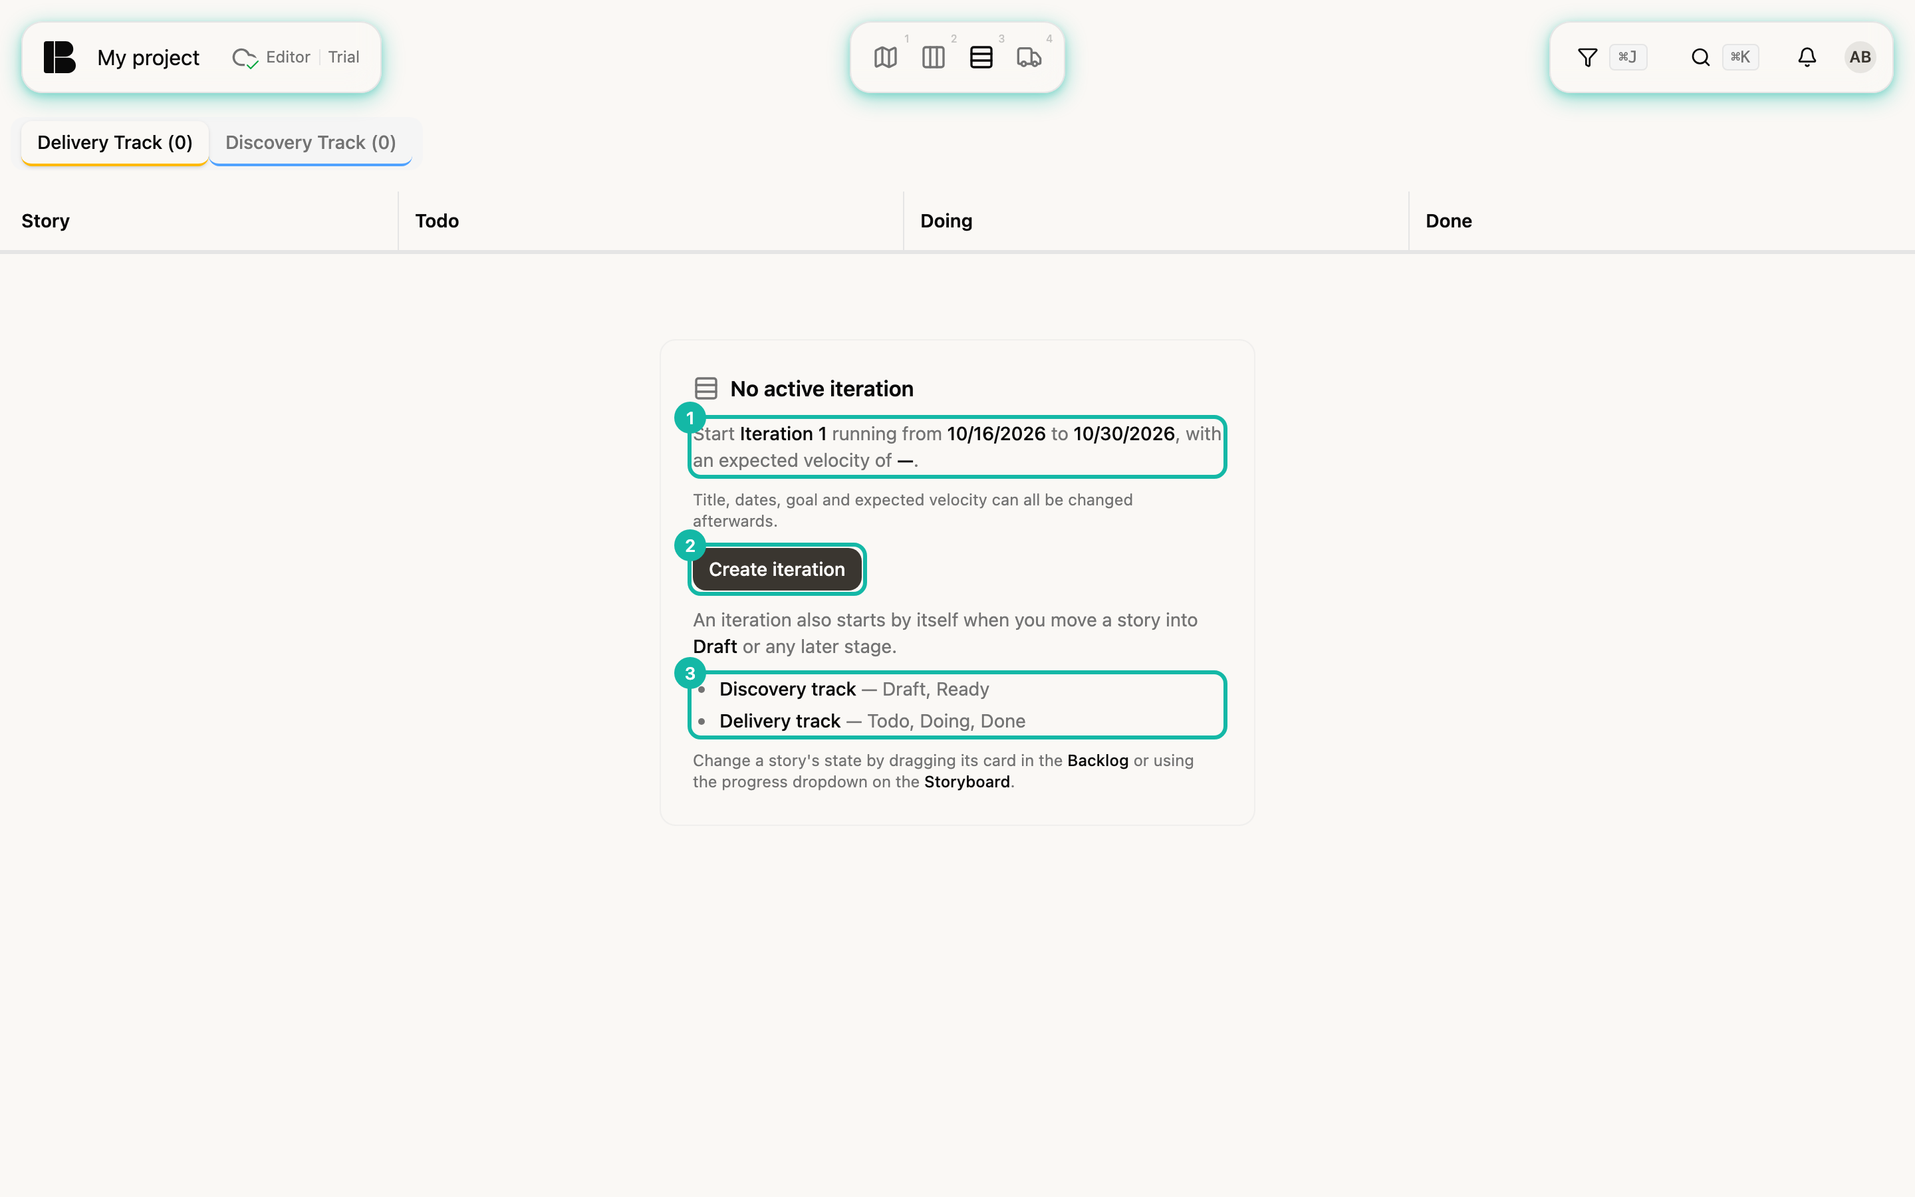Click the No active iteration heading
This screenshot has width=1915, height=1197.
tap(821, 389)
